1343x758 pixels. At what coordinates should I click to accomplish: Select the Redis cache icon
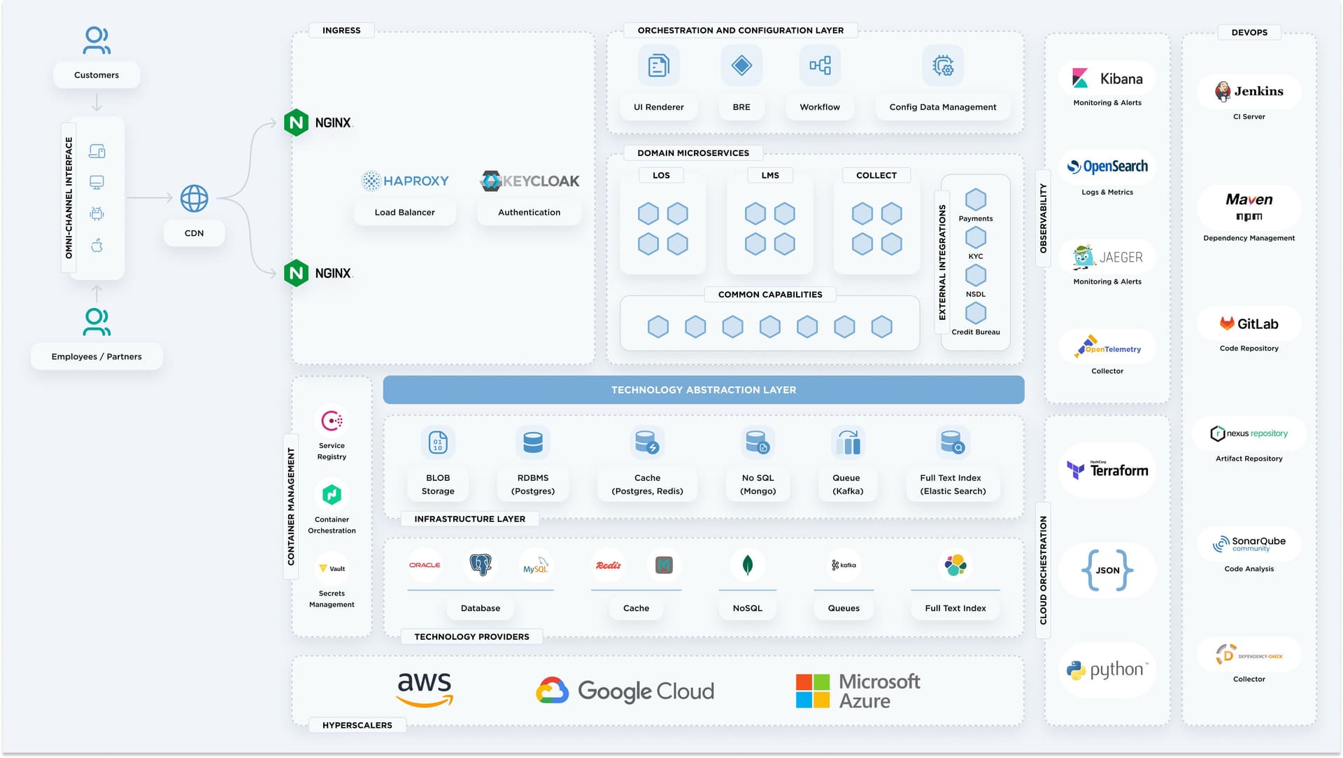point(607,565)
